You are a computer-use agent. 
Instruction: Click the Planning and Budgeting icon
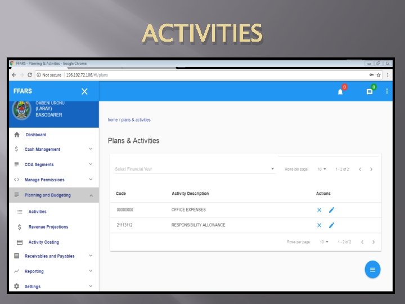[x=16, y=195]
